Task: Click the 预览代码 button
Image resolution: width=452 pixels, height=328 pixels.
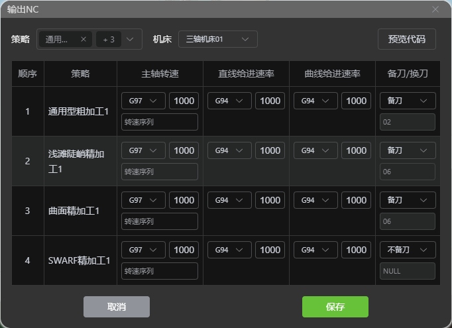Action: pyautogui.click(x=406, y=39)
